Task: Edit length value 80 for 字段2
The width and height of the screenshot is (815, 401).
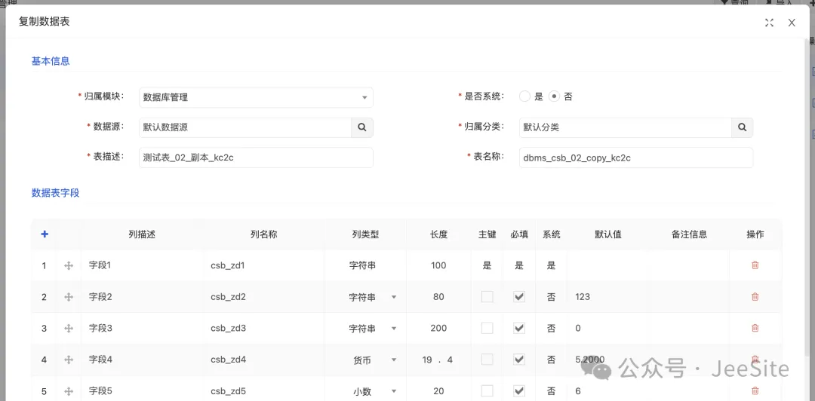Action: tap(438, 297)
